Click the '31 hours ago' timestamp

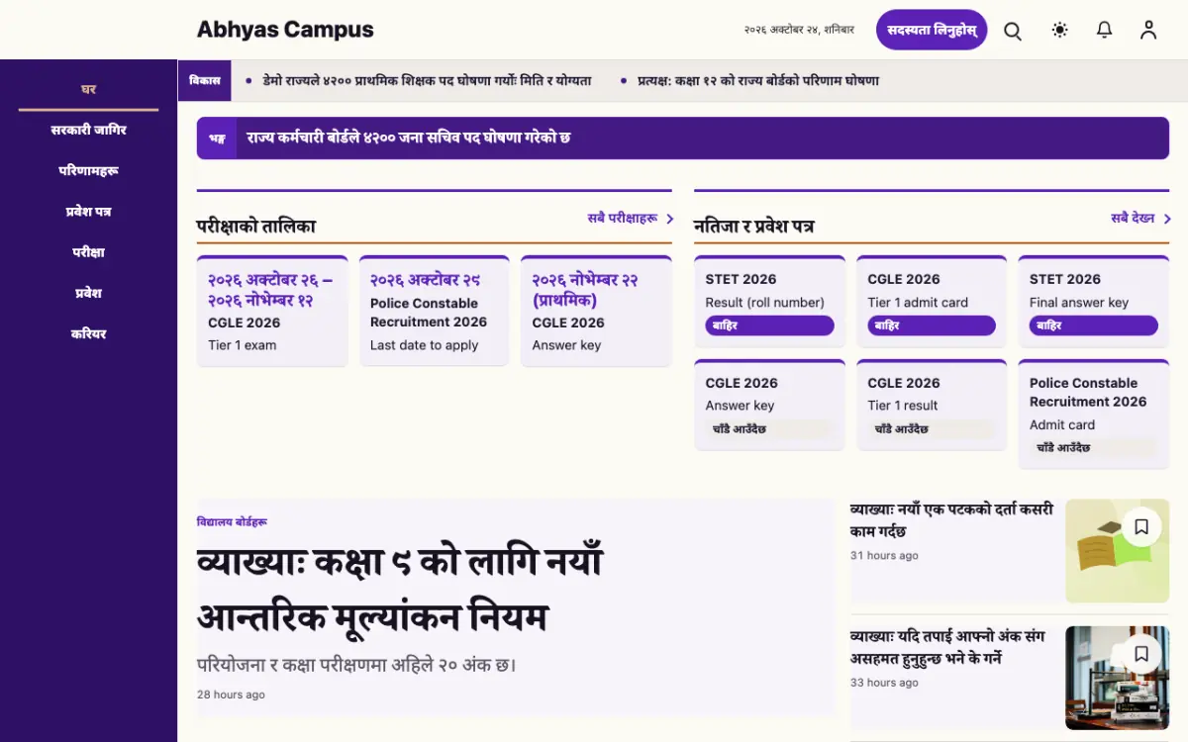pos(884,556)
